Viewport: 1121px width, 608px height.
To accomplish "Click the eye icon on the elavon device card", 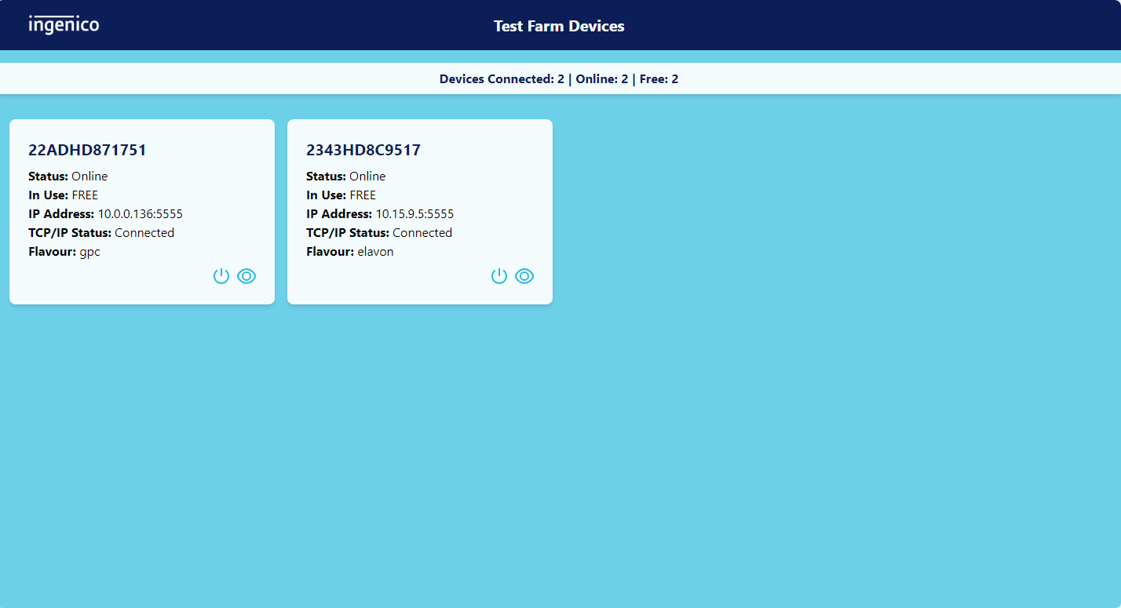I will click(524, 276).
